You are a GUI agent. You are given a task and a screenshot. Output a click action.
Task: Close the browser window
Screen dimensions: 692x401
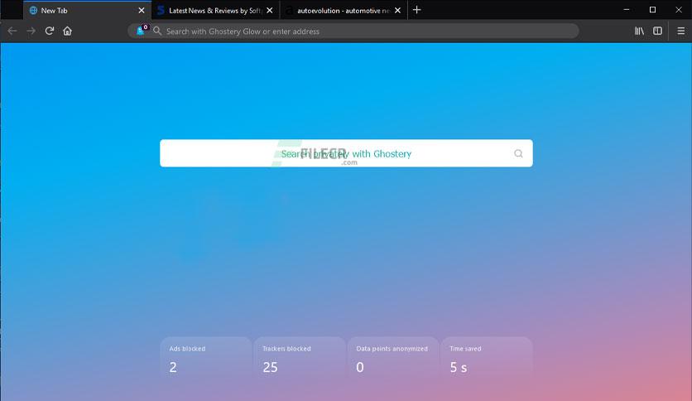pos(678,10)
